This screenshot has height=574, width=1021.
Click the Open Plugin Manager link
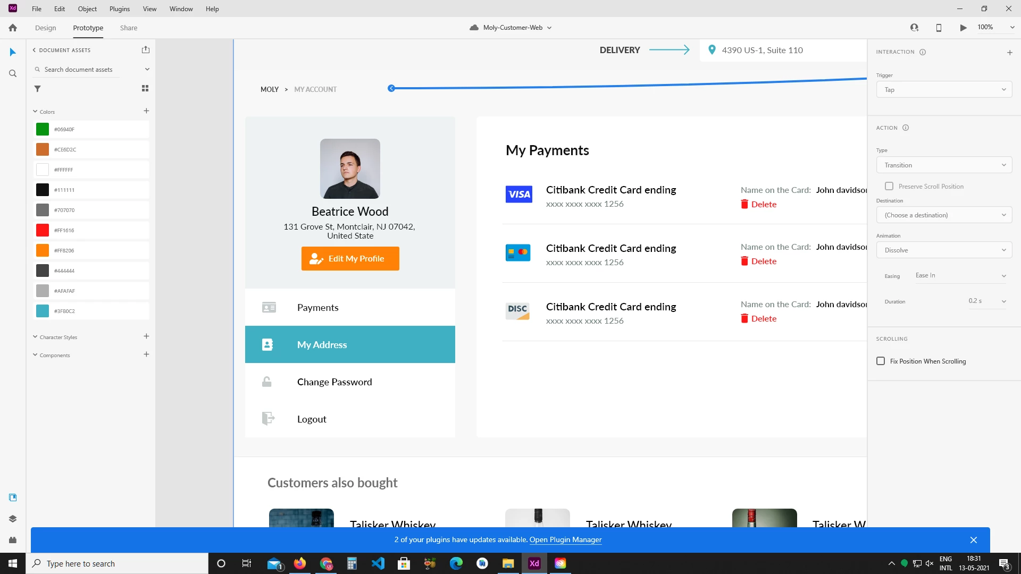pos(565,539)
